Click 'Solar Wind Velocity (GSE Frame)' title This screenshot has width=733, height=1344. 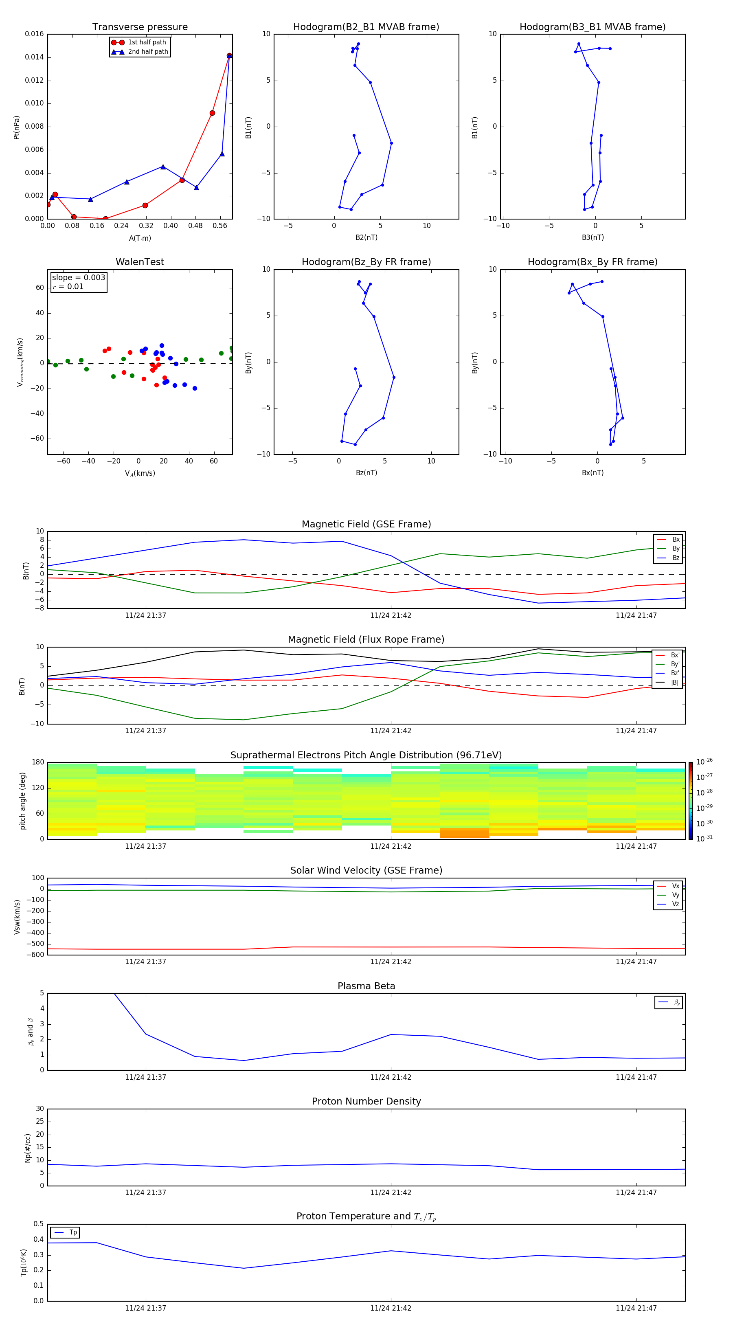(366, 870)
